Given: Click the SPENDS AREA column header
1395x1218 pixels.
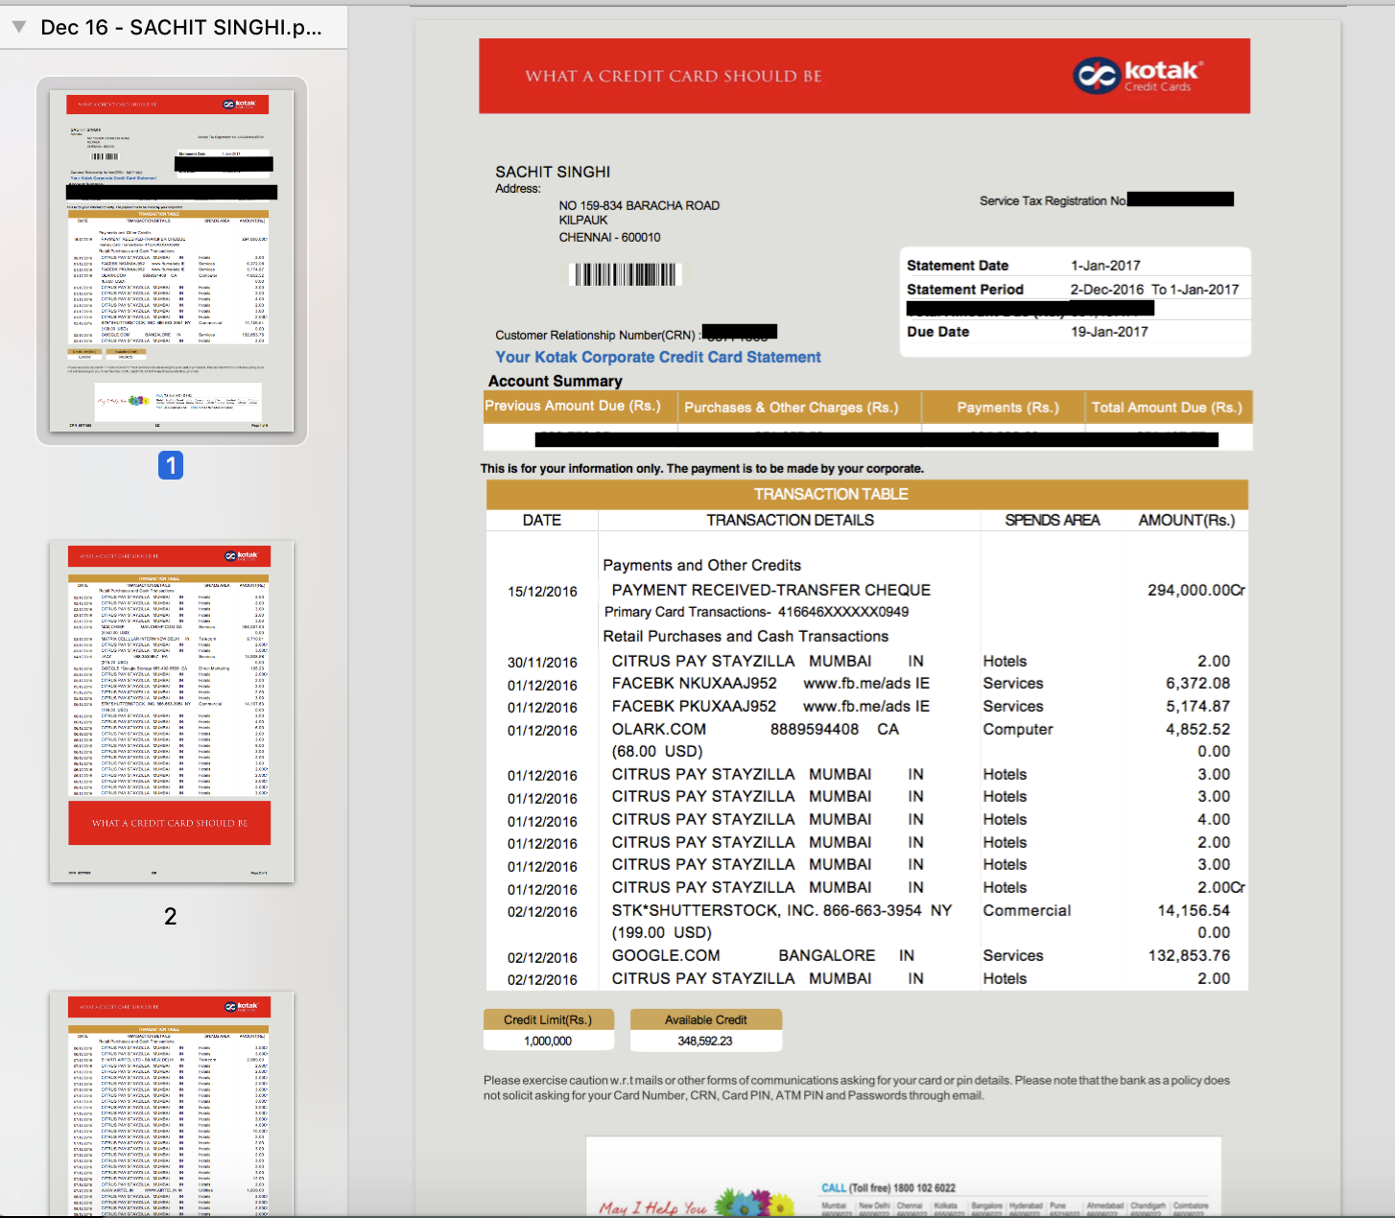Looking at the screenshot, I should [x=1052, y=520].
